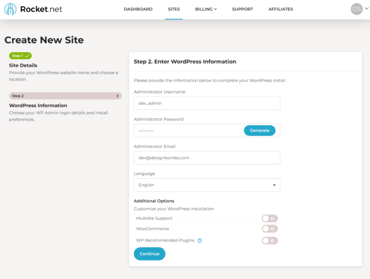The height and width of the screenshot is (279, 370).
Task: Click the Rocket.net logo icon
Action: (x=10, y=9)
